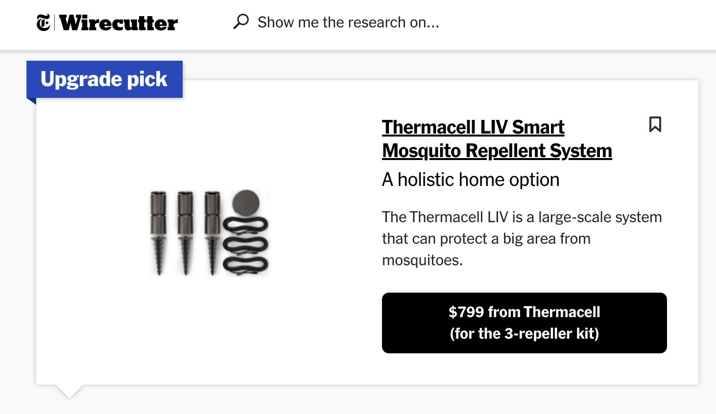Click the "$799 from Thermacell" buy button
This screenshot has height=414, width=716.
tap(525, 323)
